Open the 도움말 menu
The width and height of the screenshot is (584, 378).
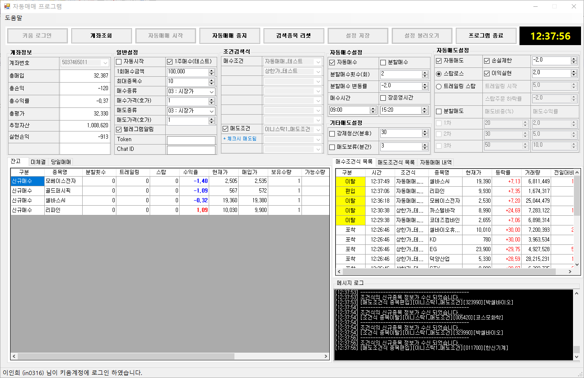coord(13,18)
